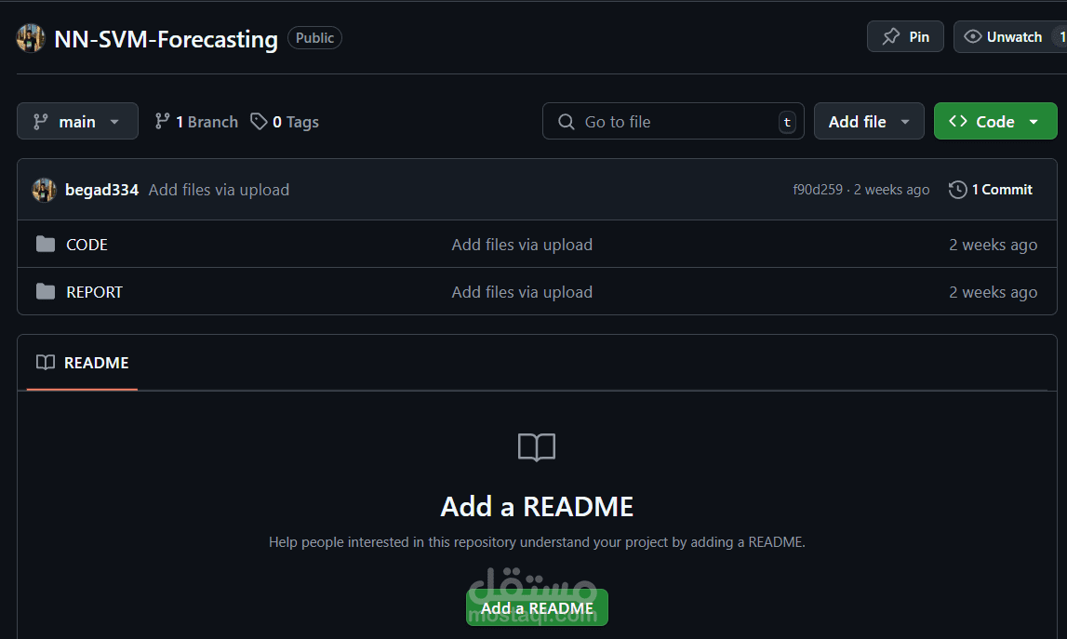The image size is (1067, 639).
Task: Click the Unwatch eye button
Action: [1010, 37]
